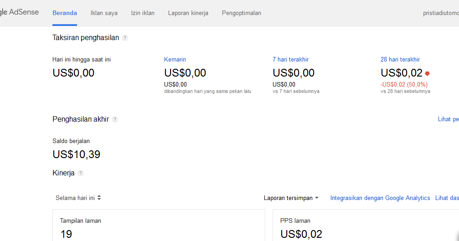
Task: Go to the Izin iklan tab
Action: click(x=143, y=13)
